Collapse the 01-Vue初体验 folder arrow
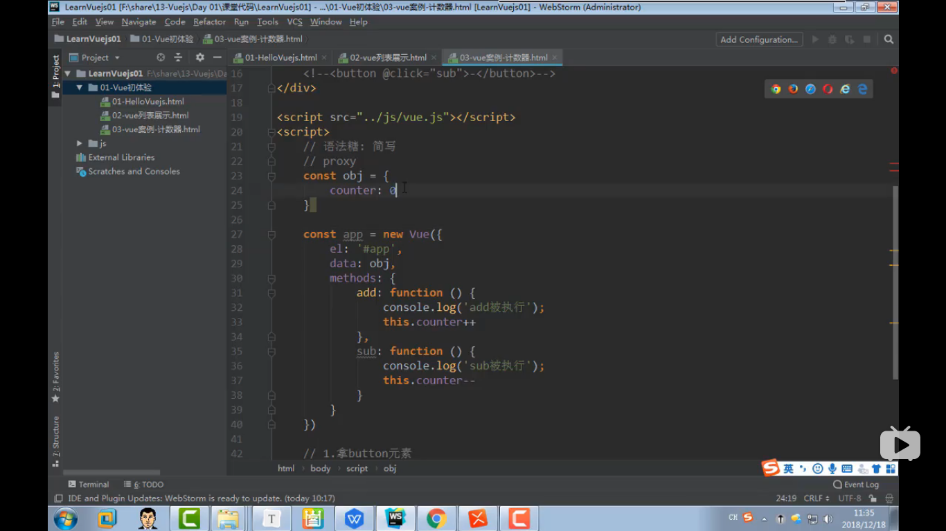The height and width of the screenshot is (531, 946). pos(80,88)
